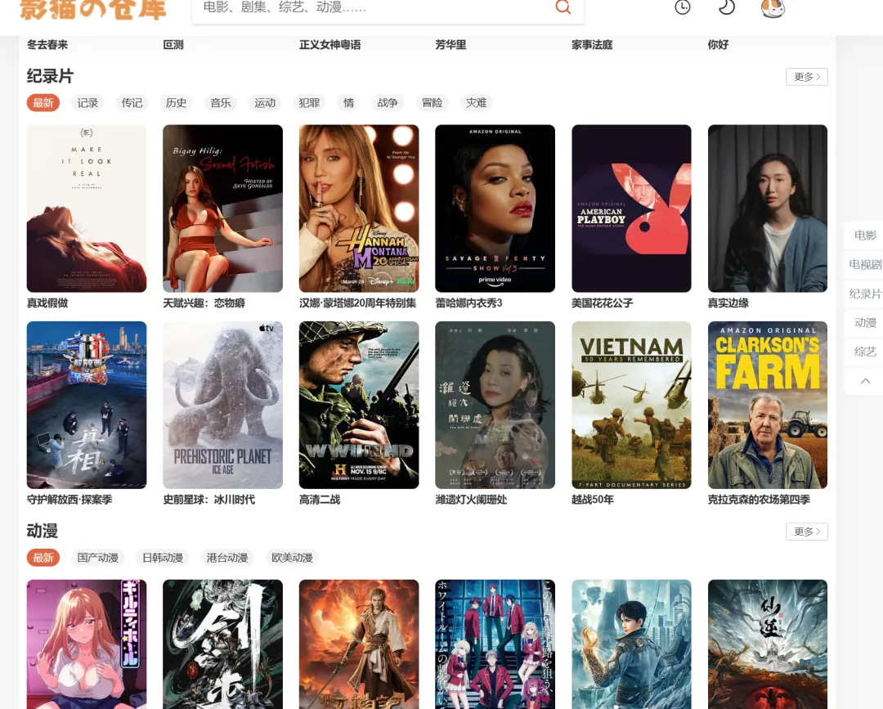Open the American Playboy poster
The height and width of the screenshot is (709, 883).
[x=631, y=209]
